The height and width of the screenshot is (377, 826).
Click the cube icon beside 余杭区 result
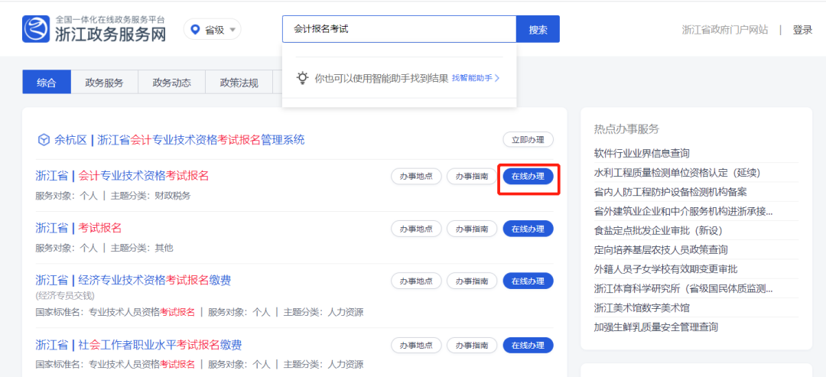tap(44, 140)
